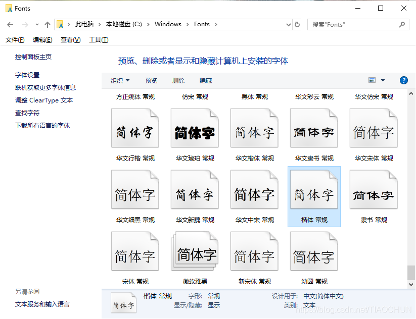This screenshot has height=319, width=416.
Task: Click the 华文仿宋 常规 label
Action: pyautogui.click(x=374, y=97)
